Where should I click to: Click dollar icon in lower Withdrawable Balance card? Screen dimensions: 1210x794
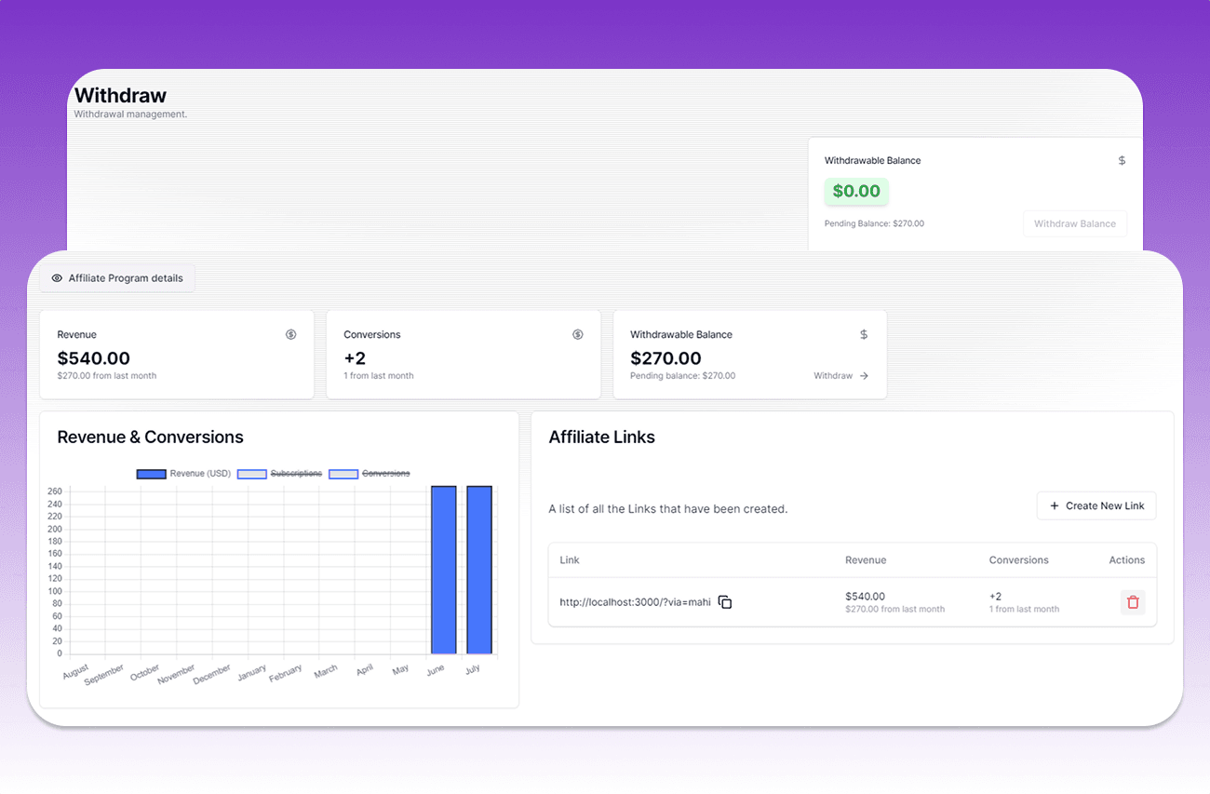(x=864, y=334)
